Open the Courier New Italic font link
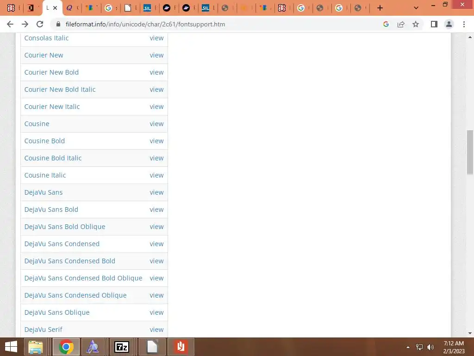 (52, 107)
